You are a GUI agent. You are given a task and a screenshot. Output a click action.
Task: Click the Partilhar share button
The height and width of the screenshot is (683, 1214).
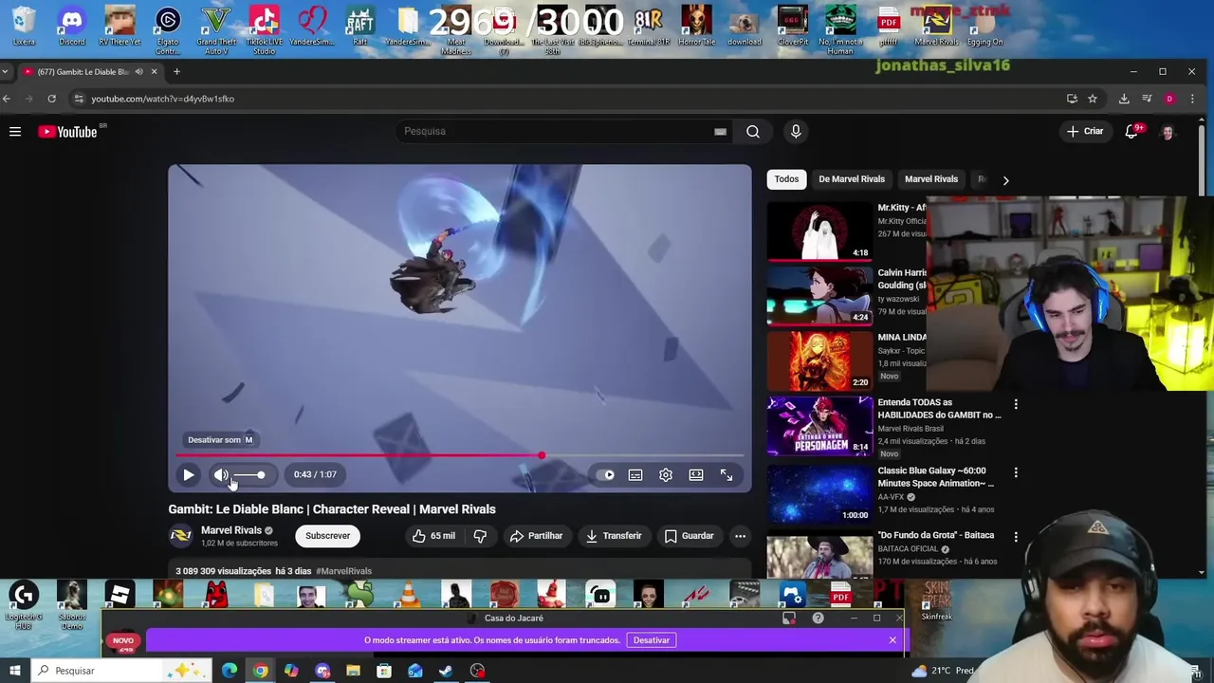click(536, 536)
